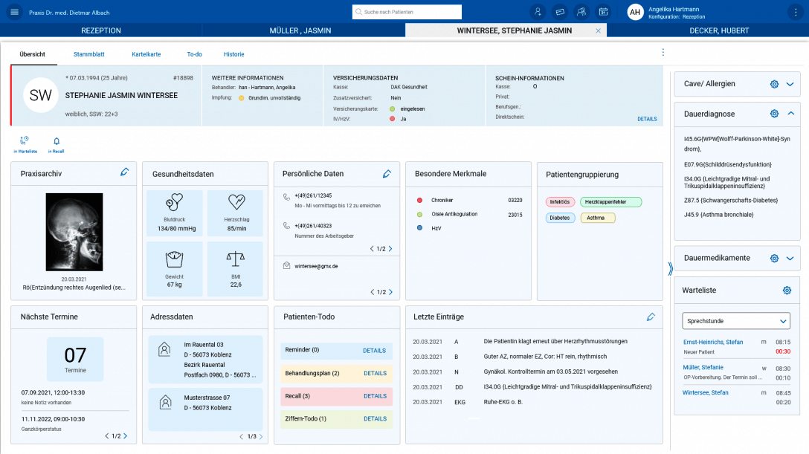This screenshot has height=454, width=809.
Task: Click the patient search field
Action: (x=407, y=12)
